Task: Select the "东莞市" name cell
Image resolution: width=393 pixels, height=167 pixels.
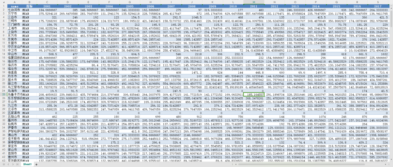Action: 14,40
